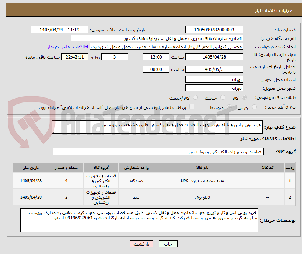
Task: Click the resize handle of the description box
Action: [x=54, y=132]
